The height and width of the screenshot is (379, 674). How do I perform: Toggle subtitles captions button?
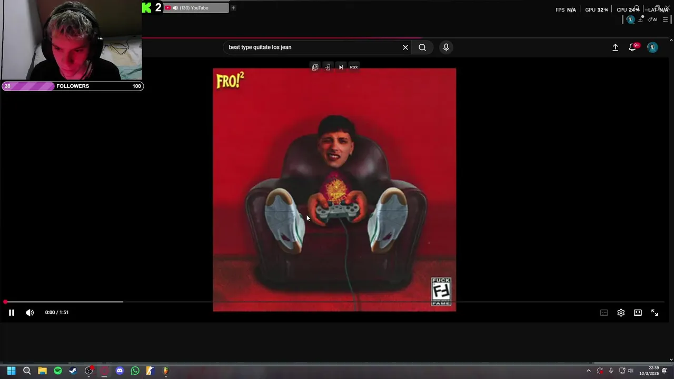[604, 313]
